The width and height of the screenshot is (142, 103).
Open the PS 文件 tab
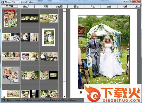pos(10,6)
